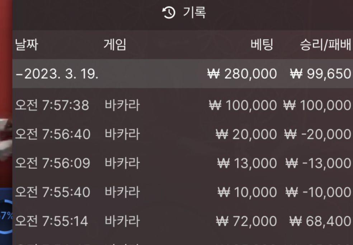353x245 pixels.
Task: Select the 오전 7:55:40 time entry
Action: click(x=52, y=192)
